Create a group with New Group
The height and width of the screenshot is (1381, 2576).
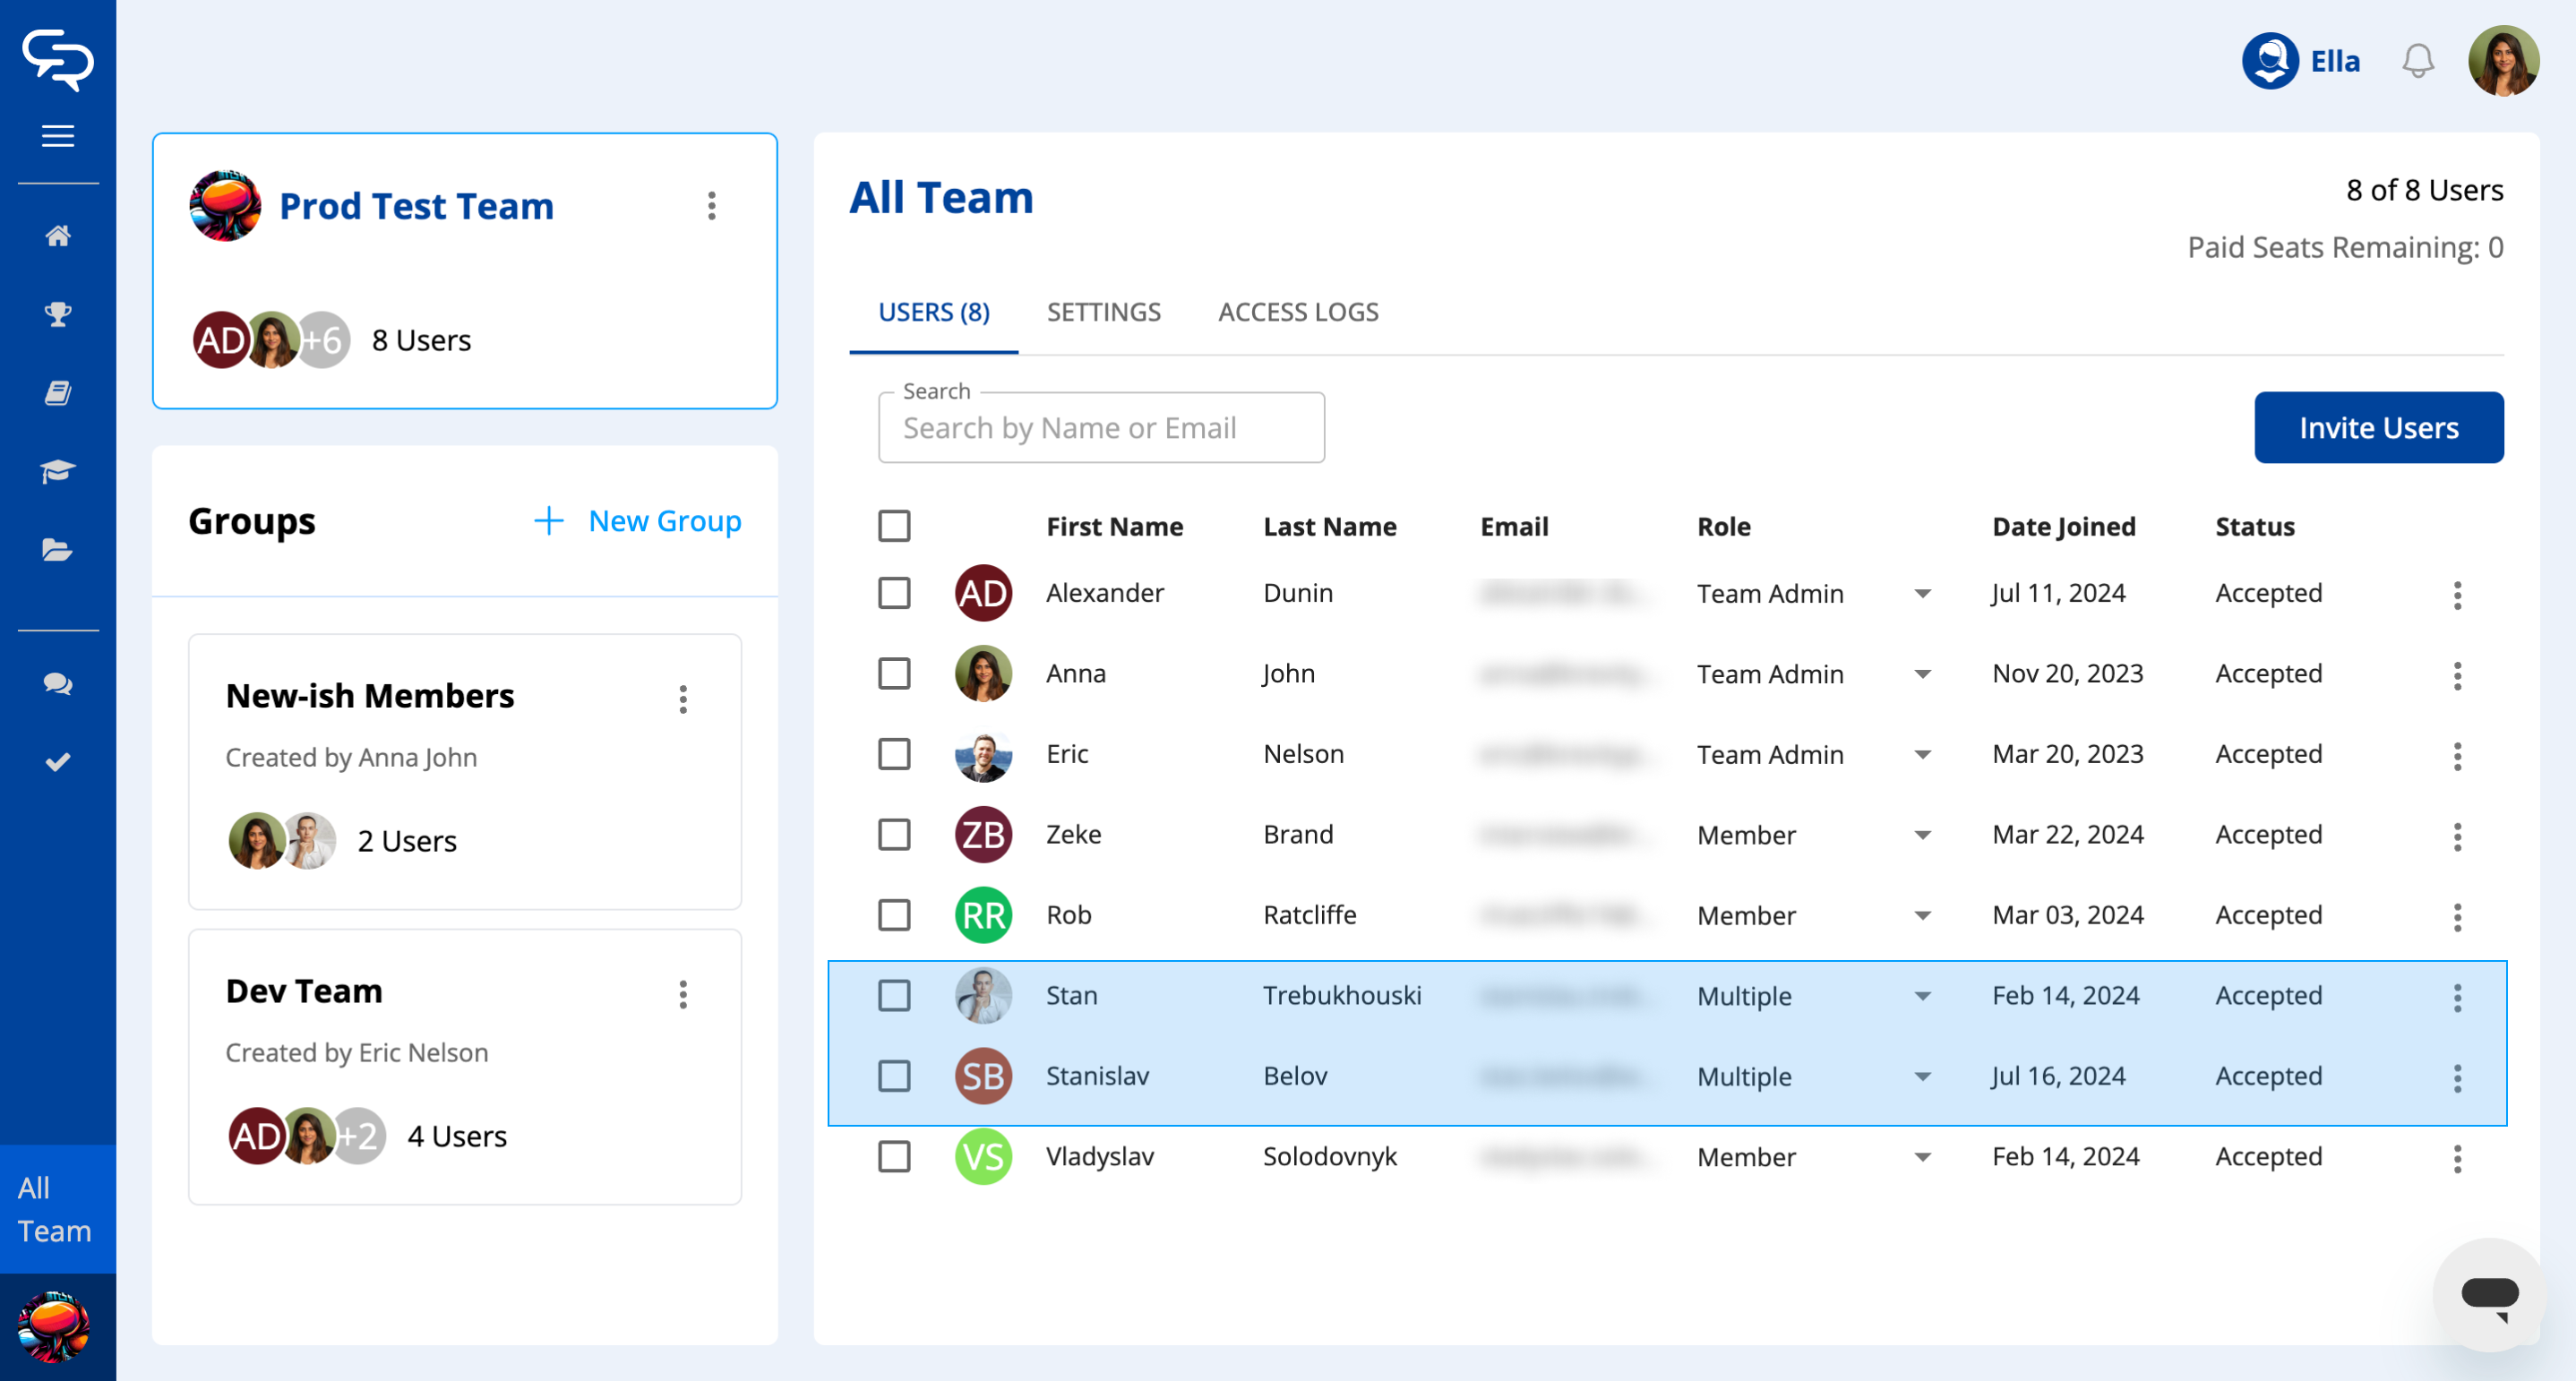pyautogui.click(x=639, y=521)
